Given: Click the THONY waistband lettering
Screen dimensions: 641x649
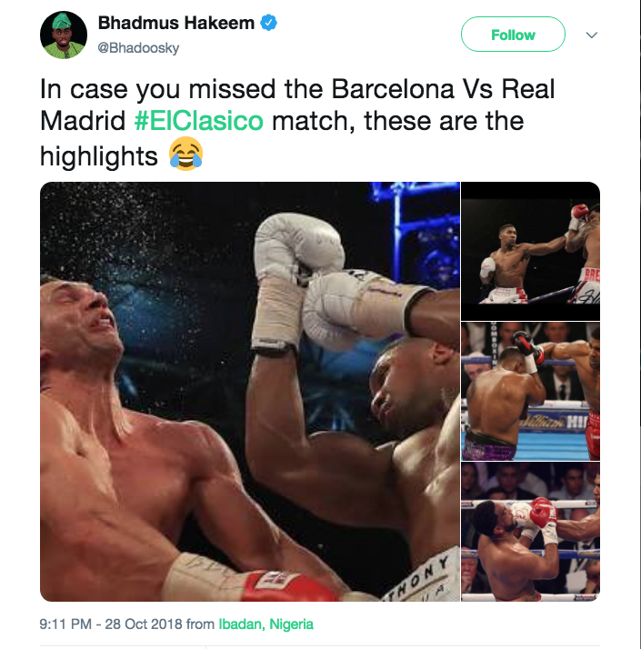Looking at the screenshot, I should (418, 578).
